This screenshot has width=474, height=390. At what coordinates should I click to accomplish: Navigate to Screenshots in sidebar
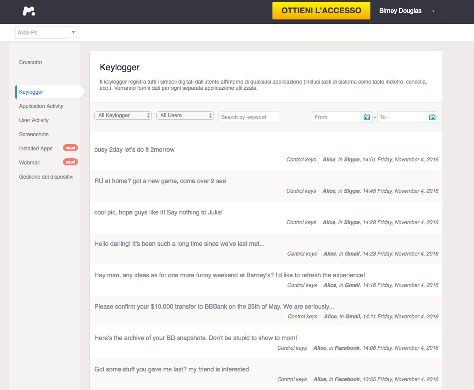tap(34, 134)
